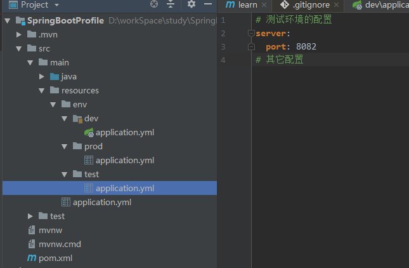Click the mvnw.cmd file icon

[x=32, y=244]
